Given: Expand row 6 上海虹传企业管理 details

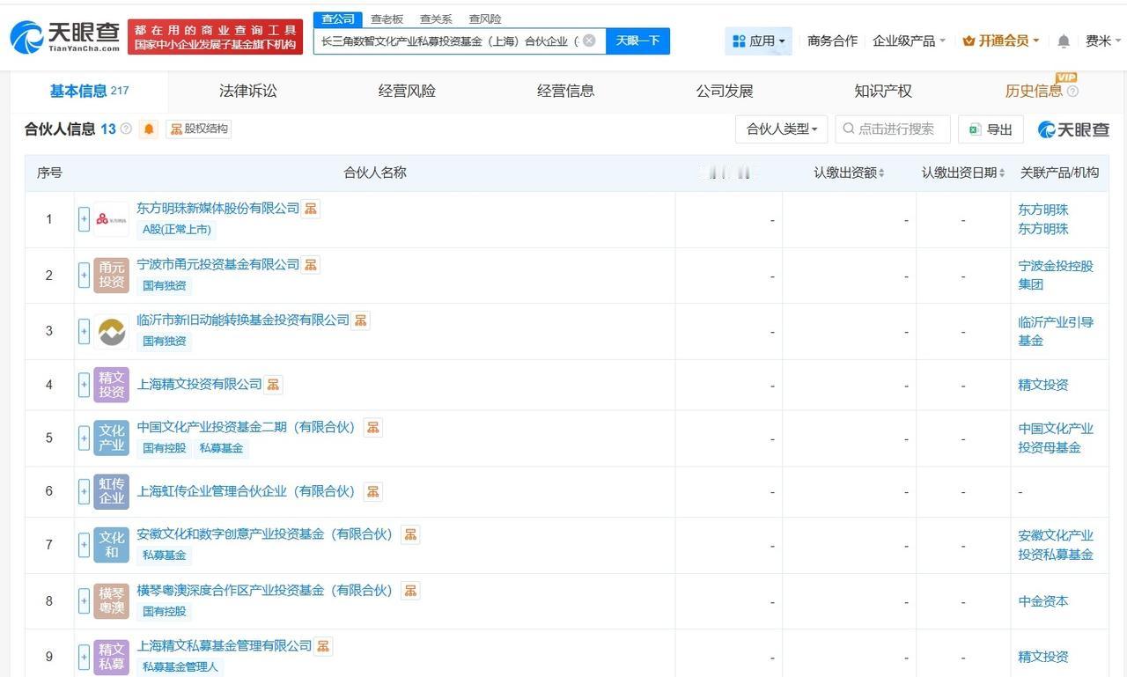Looking at the screenshot, I should pos(85,491).
